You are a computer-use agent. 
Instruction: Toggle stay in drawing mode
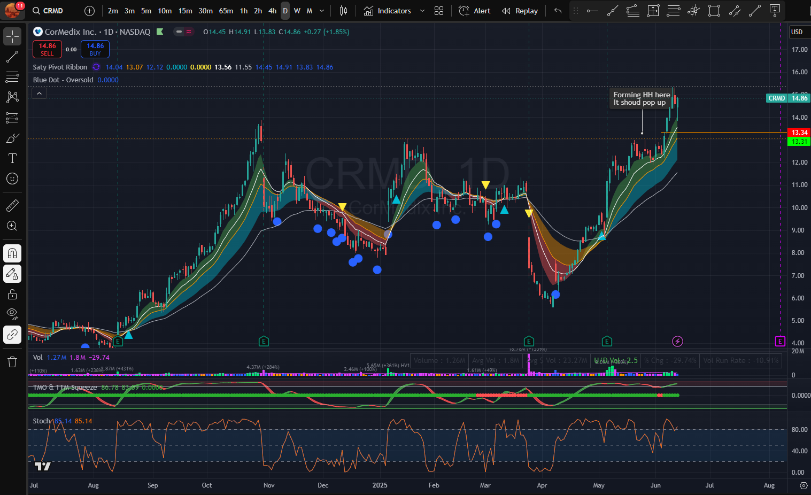(12, 274)
